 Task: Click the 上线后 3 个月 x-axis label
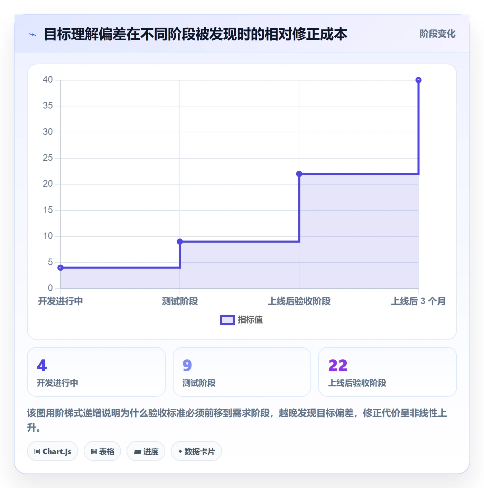[418, 301]
